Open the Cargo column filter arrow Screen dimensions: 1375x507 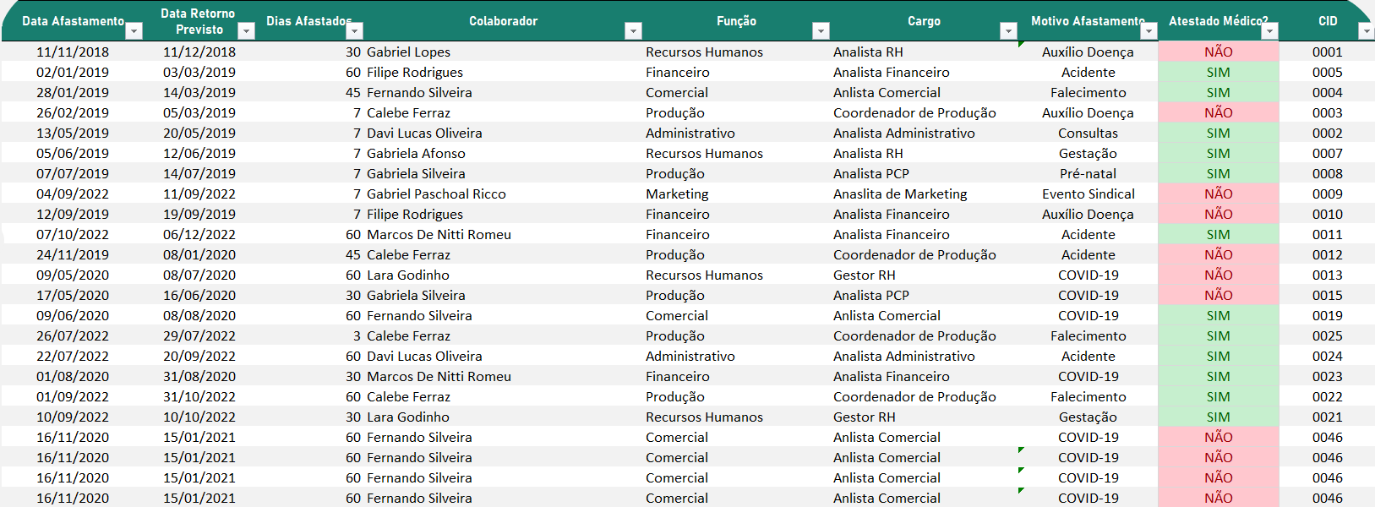click(x=1007, y=31)
